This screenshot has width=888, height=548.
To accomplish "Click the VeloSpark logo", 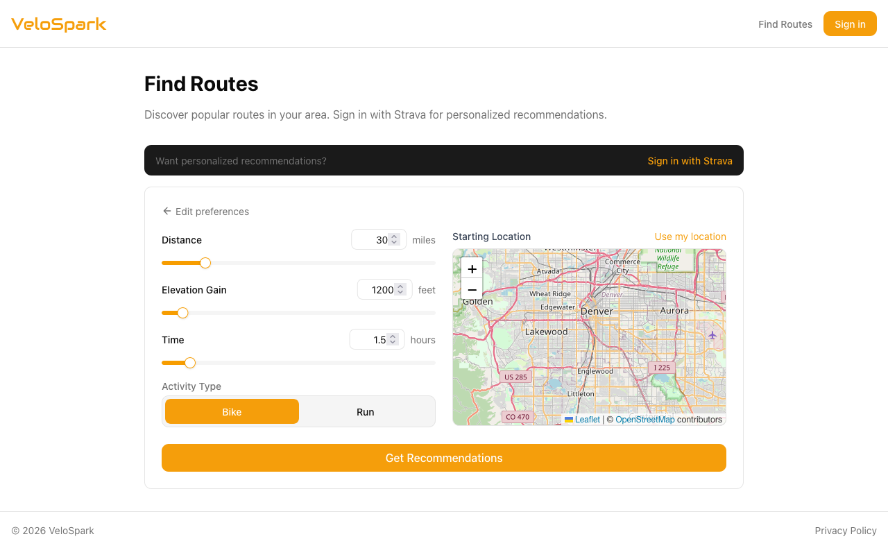I will click(58, 24).
